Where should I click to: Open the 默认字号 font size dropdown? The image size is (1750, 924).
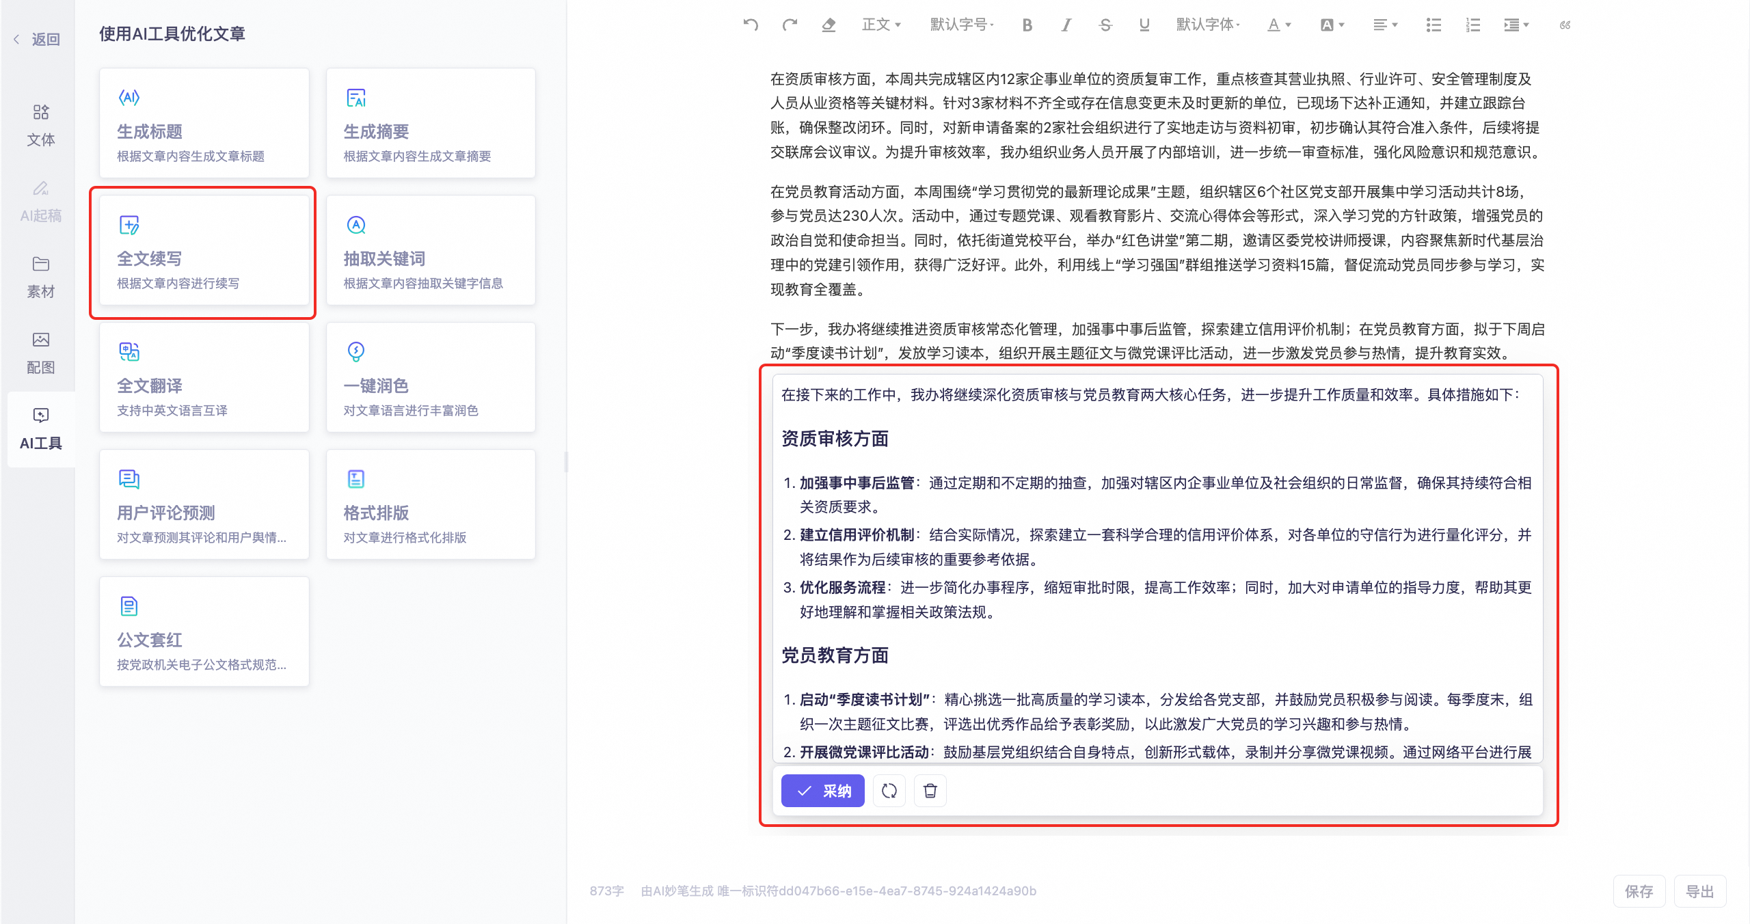962,25
